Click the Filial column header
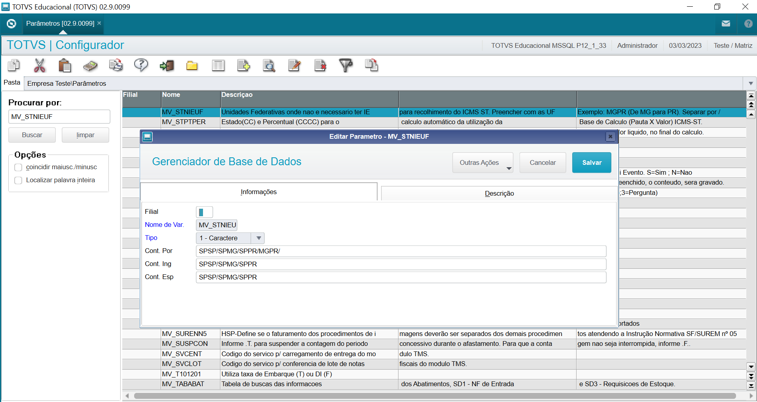 pyautogui.click(x=141, y=99)
